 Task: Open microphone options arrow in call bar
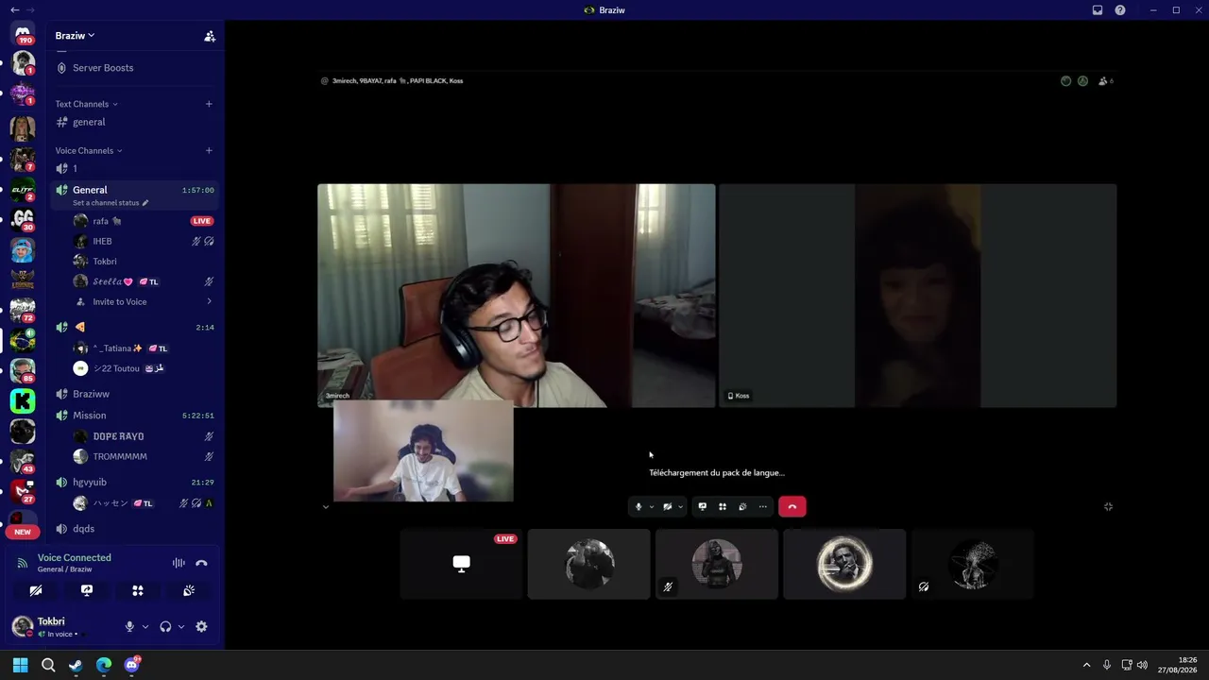tap(651, 507)
